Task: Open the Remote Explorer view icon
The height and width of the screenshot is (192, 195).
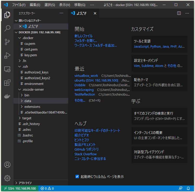Action: tap(7, 69)
